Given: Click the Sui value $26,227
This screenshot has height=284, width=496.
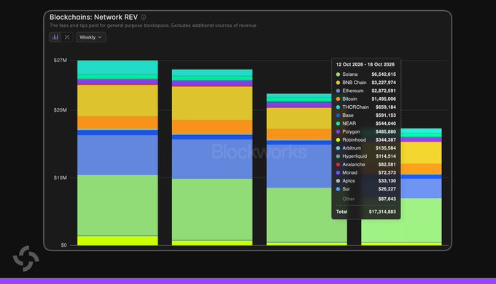Looking at the screenshot, I should (x=387, y=189).
